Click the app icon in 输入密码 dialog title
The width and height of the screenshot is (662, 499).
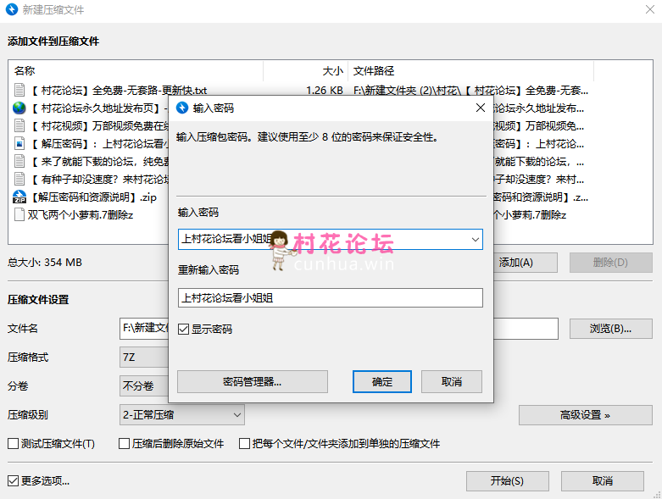point(181,108)
